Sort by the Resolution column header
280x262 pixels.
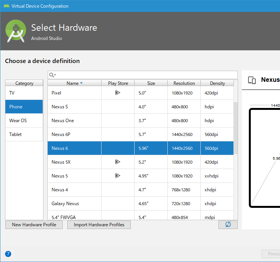[x=184, y=83]
